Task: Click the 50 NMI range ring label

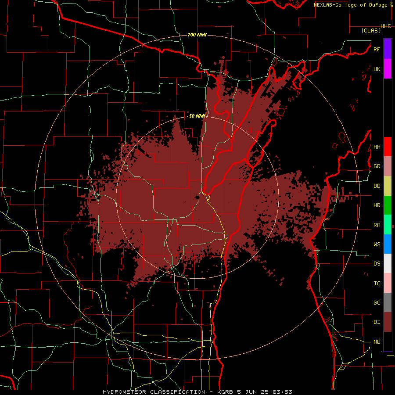Action: point(197,116)
